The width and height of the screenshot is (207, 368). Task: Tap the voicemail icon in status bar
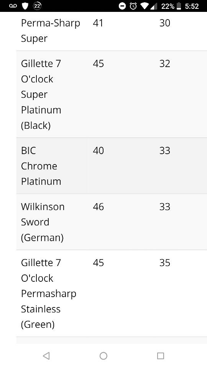(x=13, y=6)
